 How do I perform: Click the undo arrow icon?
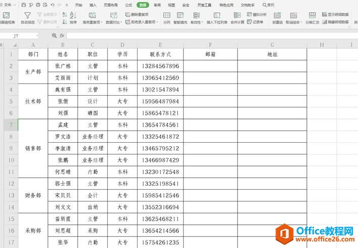(x=53, y=5)
